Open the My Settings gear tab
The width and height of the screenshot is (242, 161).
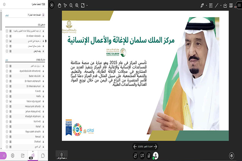(x=13, y=155)
